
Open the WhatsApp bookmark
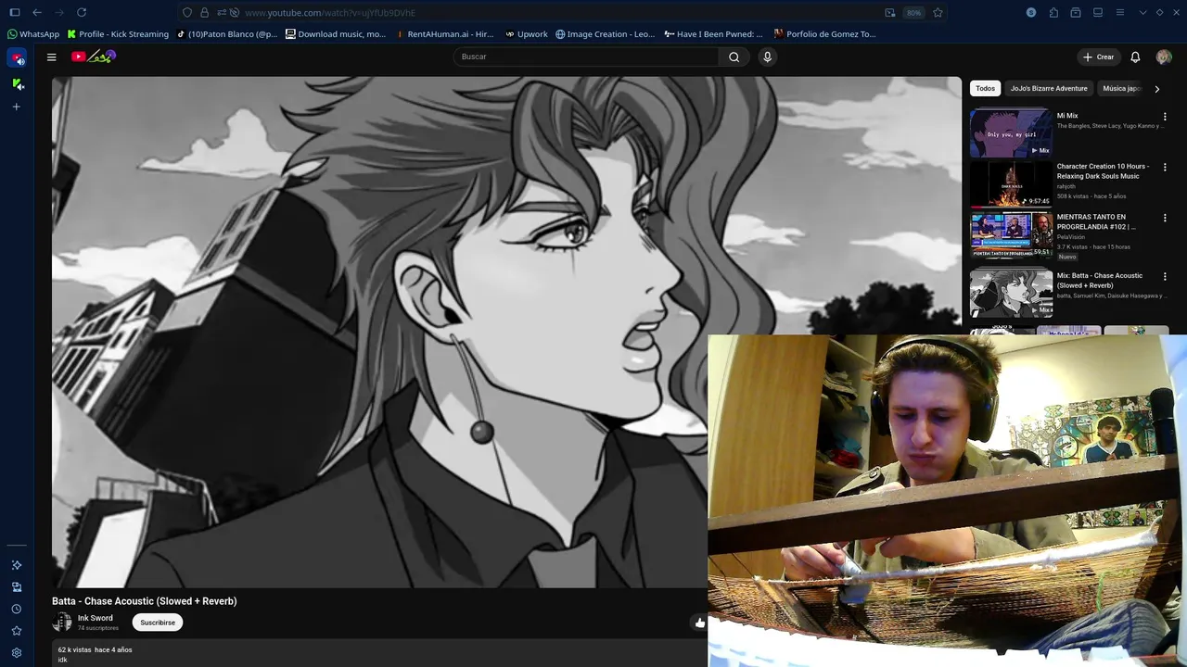pyautogui.click(x=32, y=34)
